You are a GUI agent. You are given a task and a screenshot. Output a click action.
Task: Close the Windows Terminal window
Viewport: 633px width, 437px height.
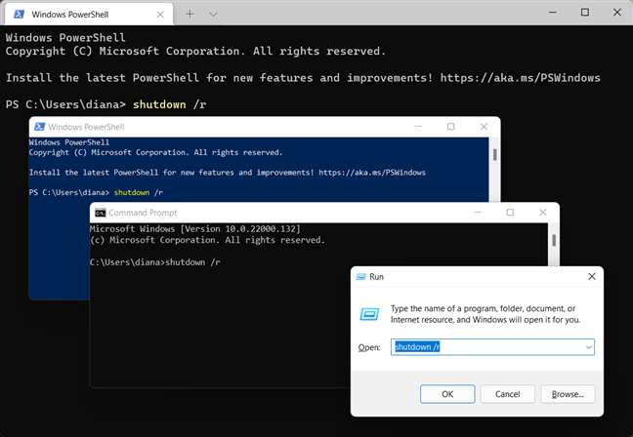click(616, 13)
